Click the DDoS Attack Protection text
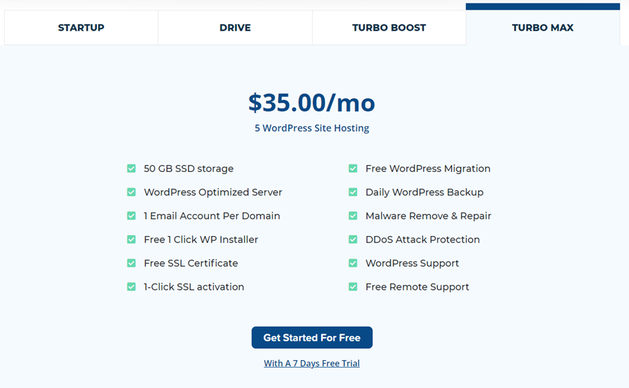The image size is (629, 388). [423, 240]
